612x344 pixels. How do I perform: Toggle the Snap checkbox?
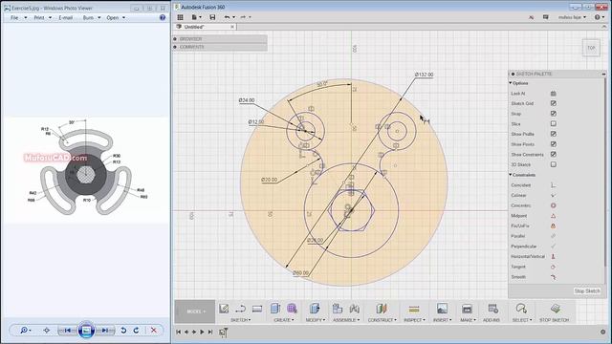(x=553, y=114)
